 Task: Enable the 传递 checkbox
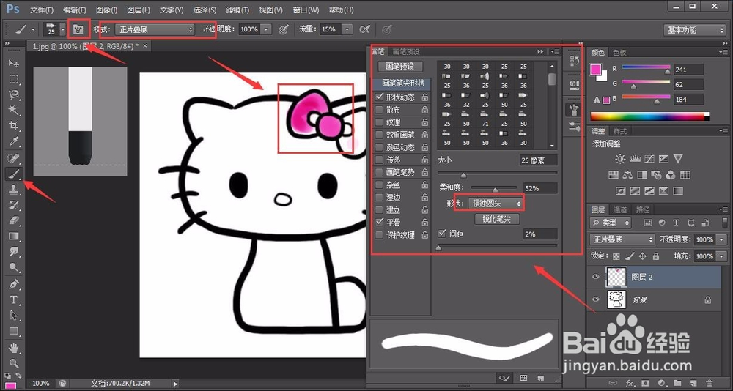pos(379,160)
